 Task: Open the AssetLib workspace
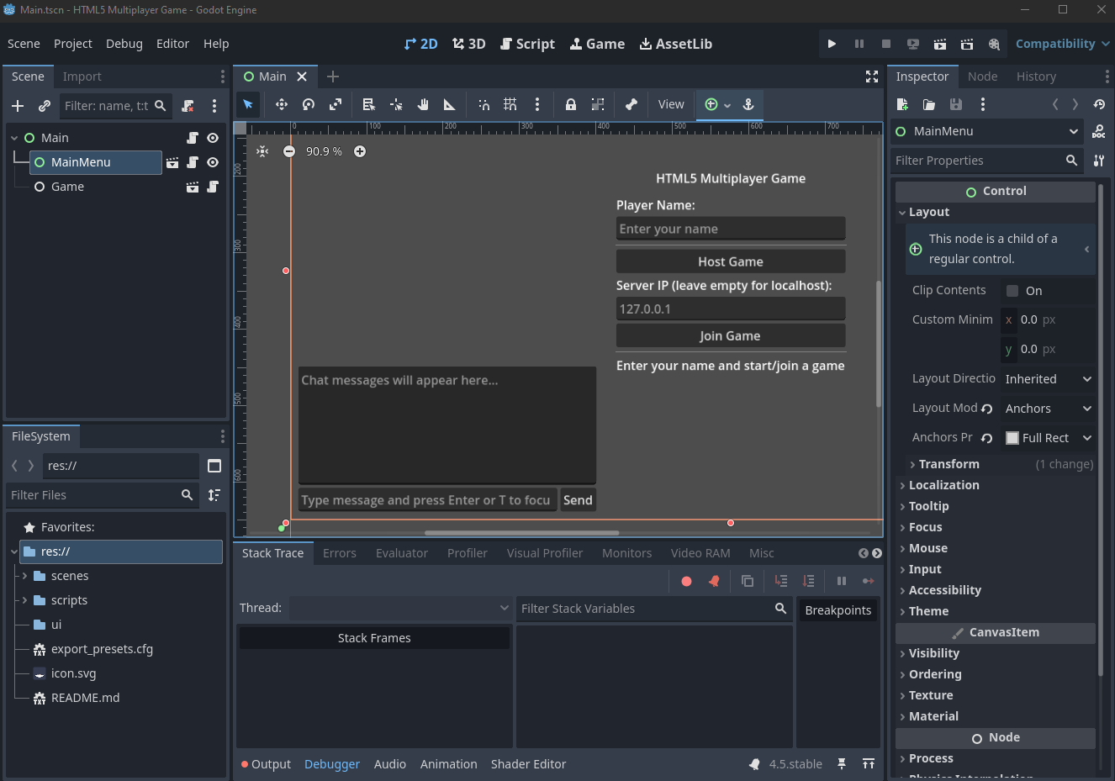675,44
